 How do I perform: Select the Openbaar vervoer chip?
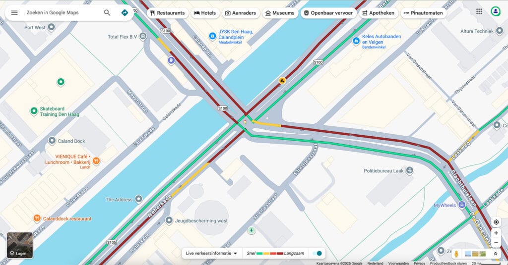[328, 13]
